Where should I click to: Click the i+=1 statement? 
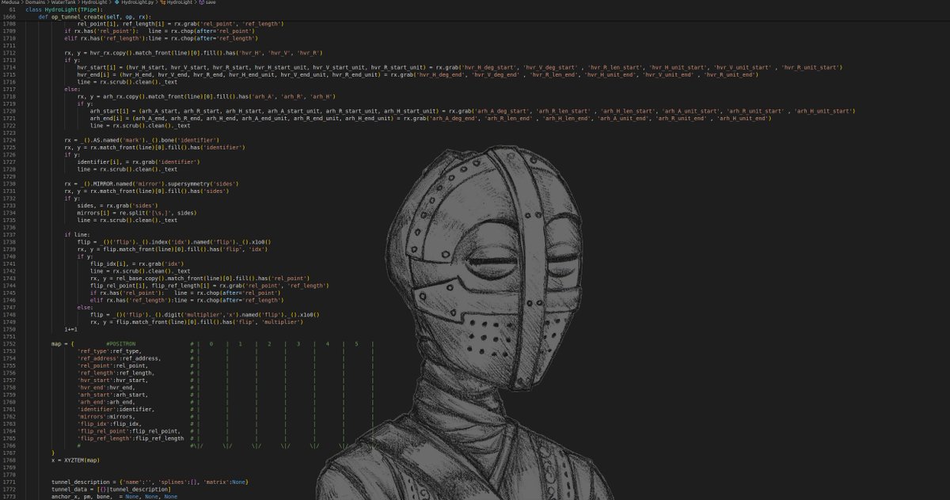coord(71,329)
